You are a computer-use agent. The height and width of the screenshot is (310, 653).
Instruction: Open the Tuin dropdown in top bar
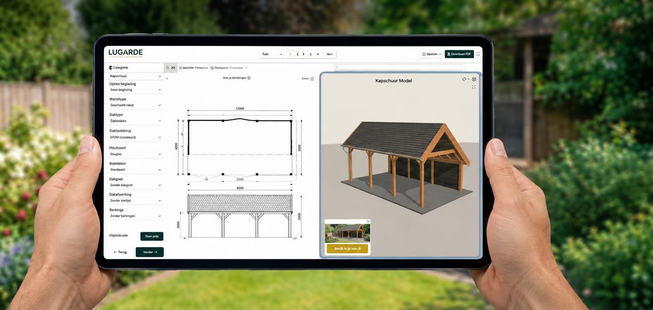pyautogui.click(x=271, y=54)
